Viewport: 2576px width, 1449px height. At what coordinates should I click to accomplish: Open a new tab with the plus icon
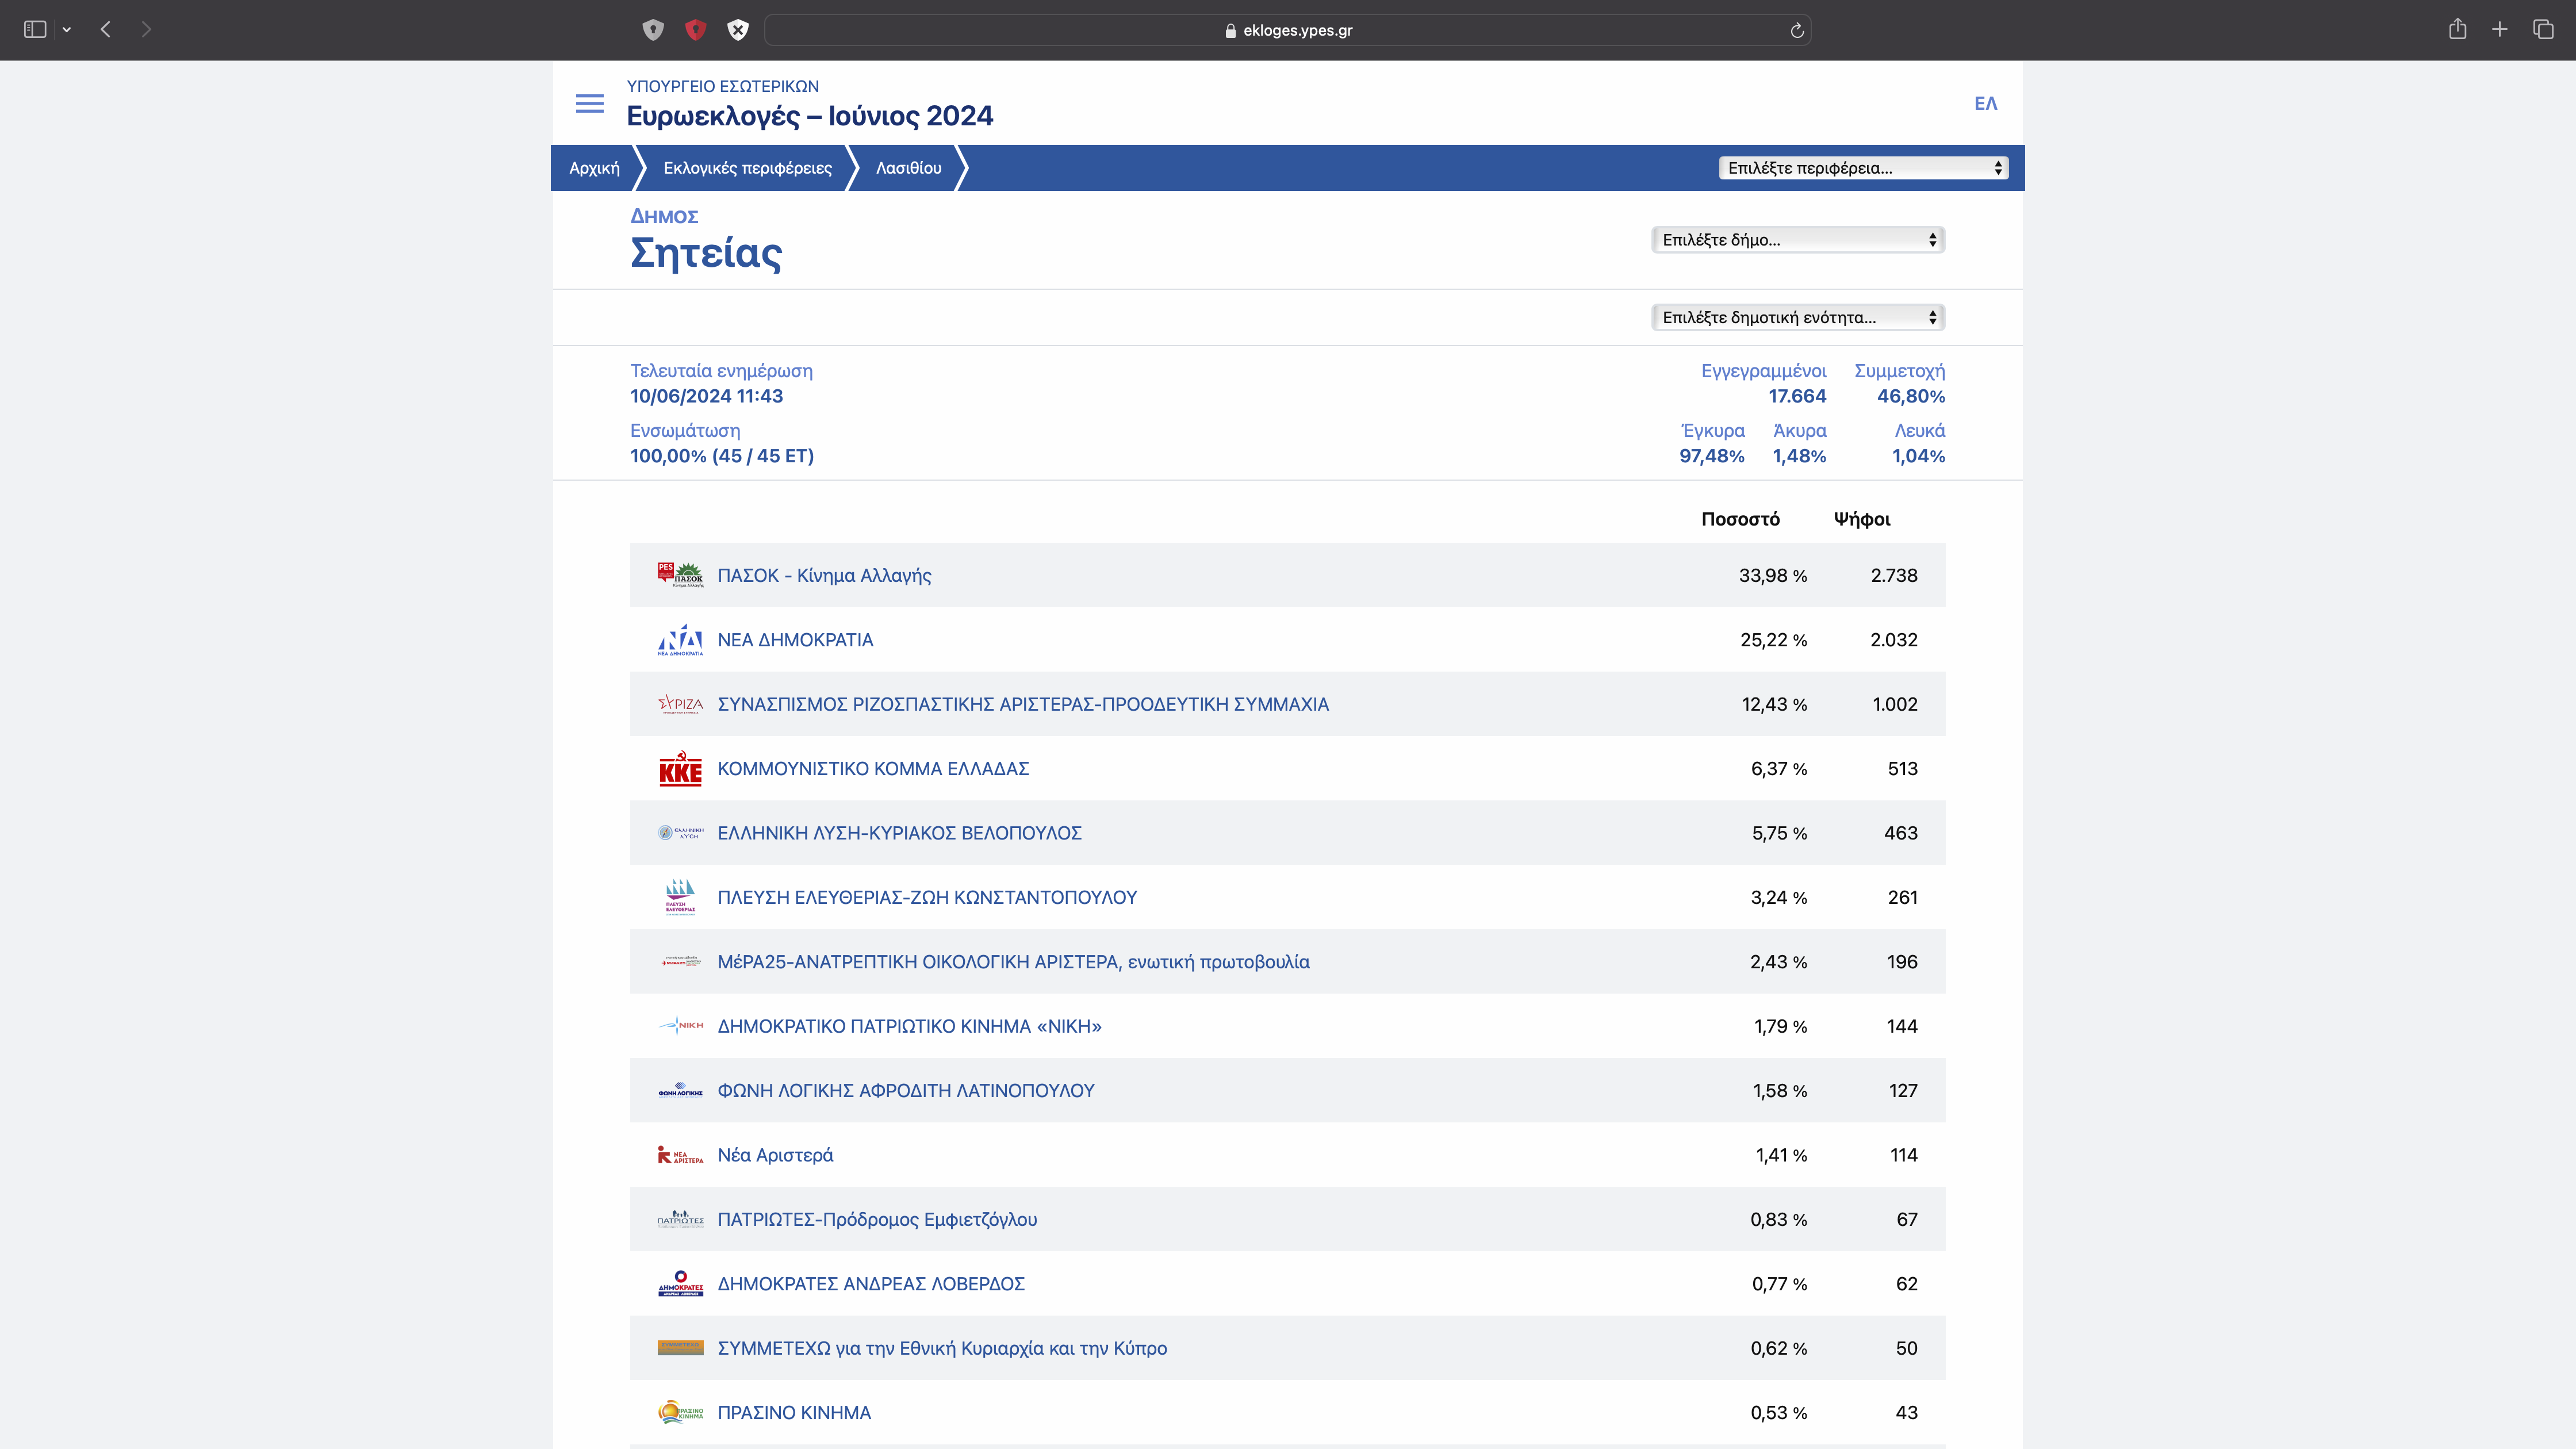click(2499, 30)
